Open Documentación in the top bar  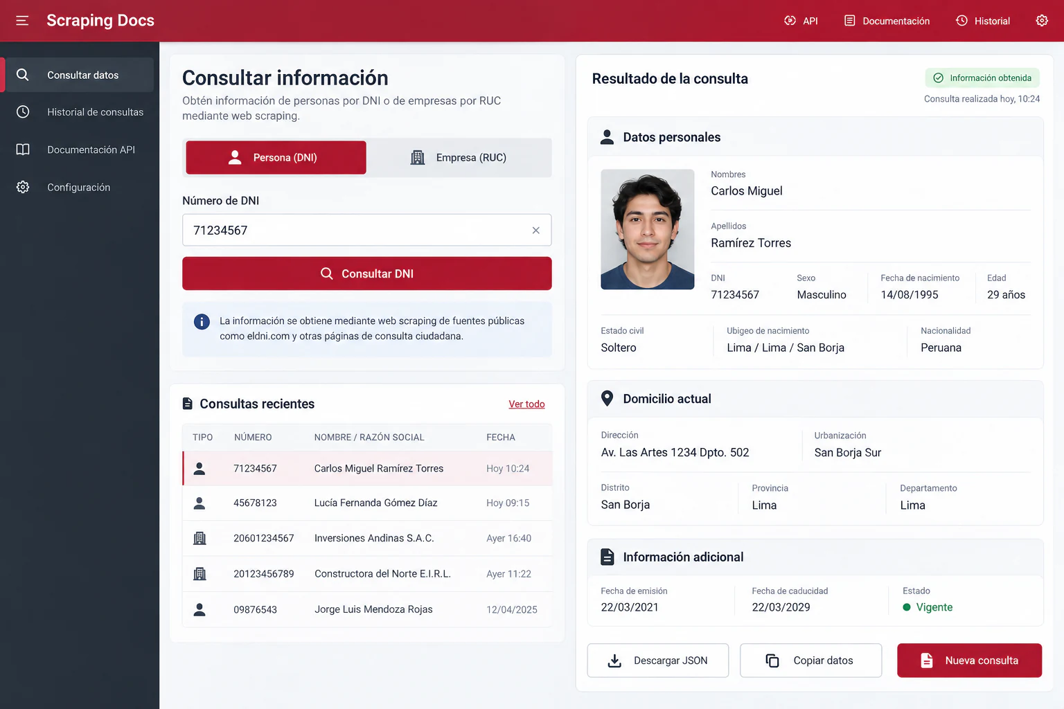click(887, 21)
